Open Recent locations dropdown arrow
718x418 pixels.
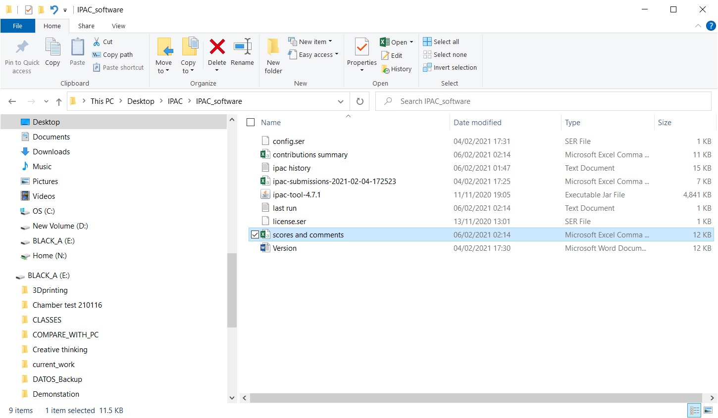coord(46,101)
